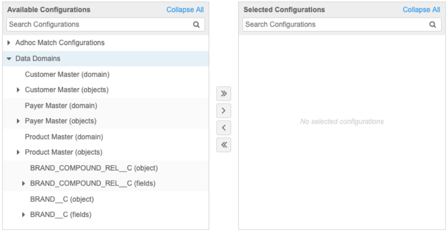
Task: Click the move all right double-chevron button
Action: [x=223, y=93]
